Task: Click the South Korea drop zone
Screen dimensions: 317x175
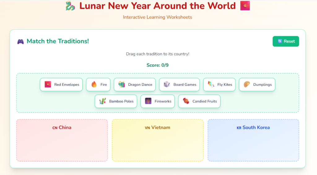Action: coord(253,140)
